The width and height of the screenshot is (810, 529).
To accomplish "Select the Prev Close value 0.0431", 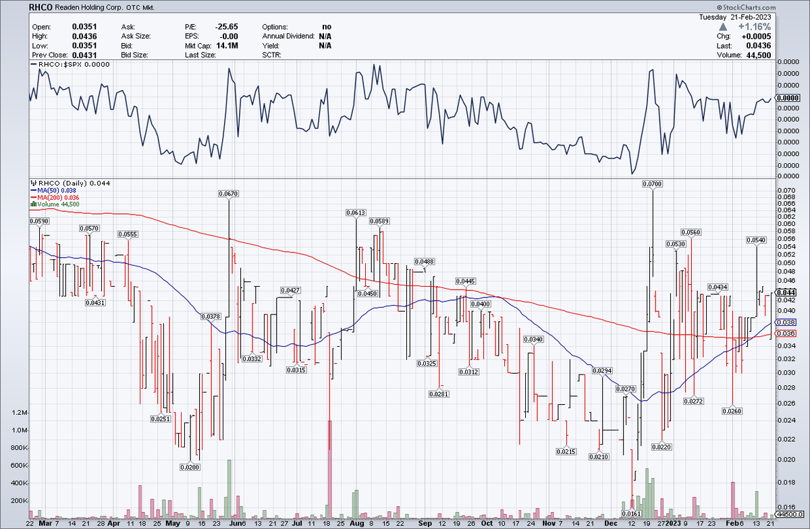I will [x=84, y=55].
